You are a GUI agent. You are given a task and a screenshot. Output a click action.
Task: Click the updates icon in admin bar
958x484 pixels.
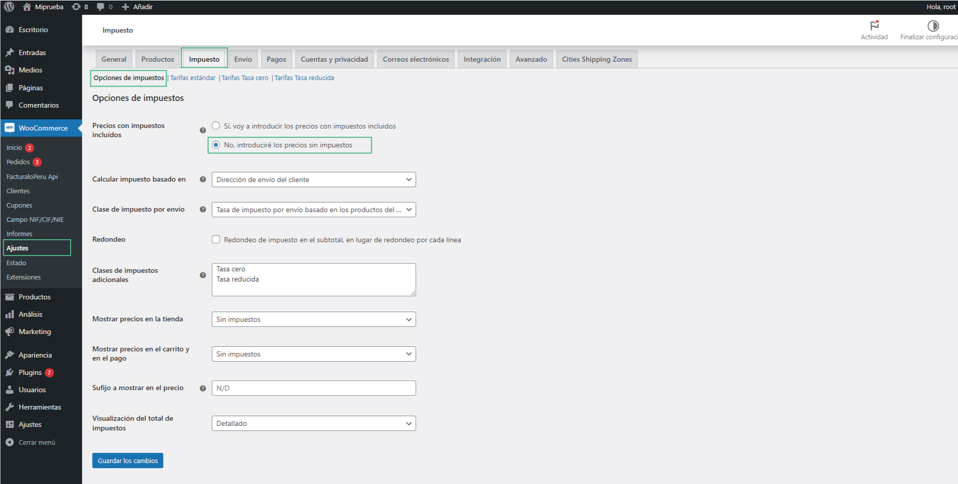[76, 7]
